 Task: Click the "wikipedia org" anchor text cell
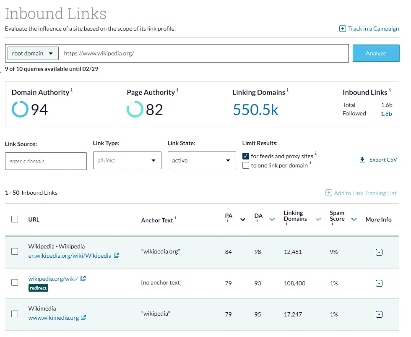[161, 251]
